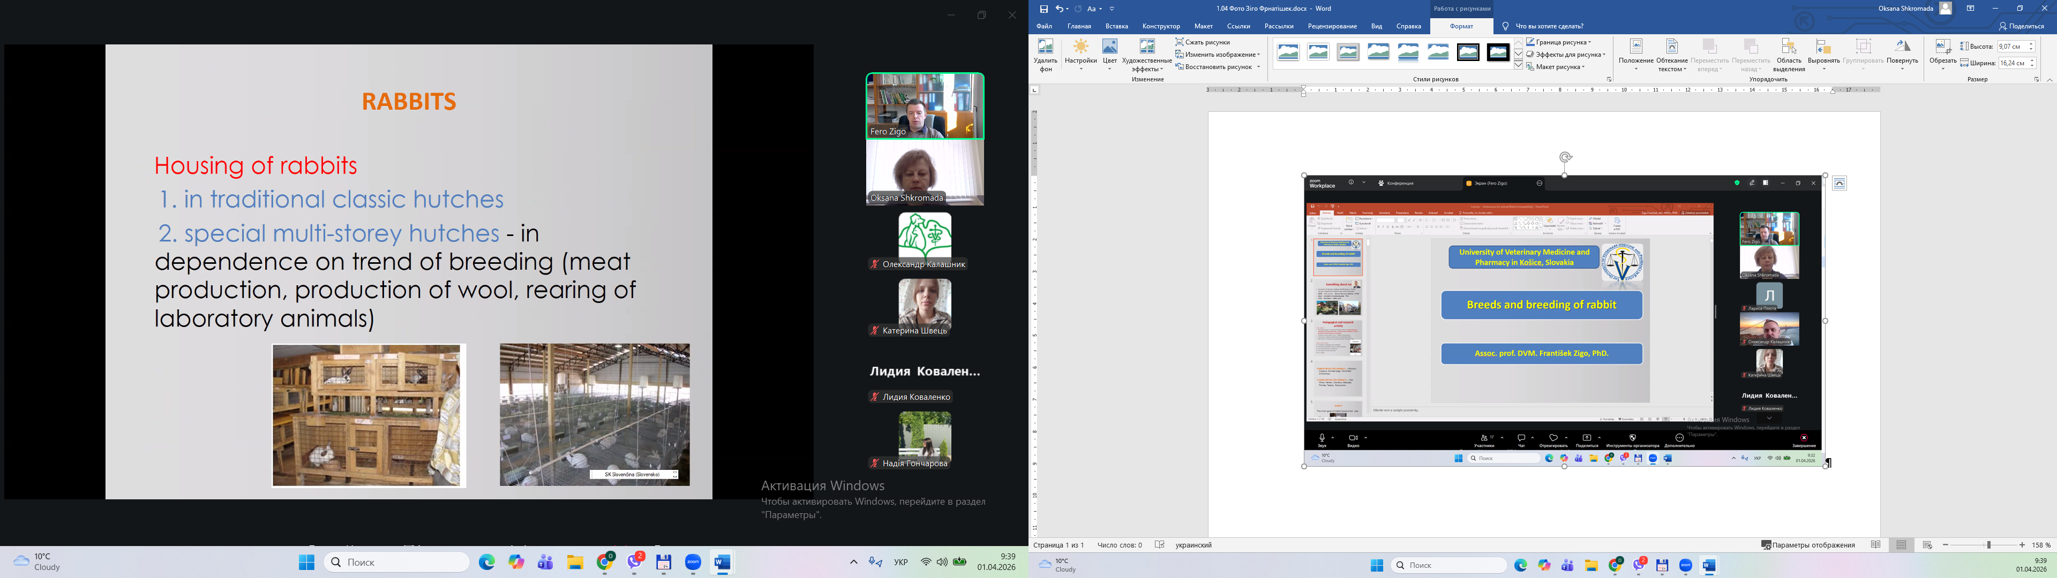Switch to Read Mode view in the status bar
This screenshot has width=2057, height=578.
(x=1876, y=545)
